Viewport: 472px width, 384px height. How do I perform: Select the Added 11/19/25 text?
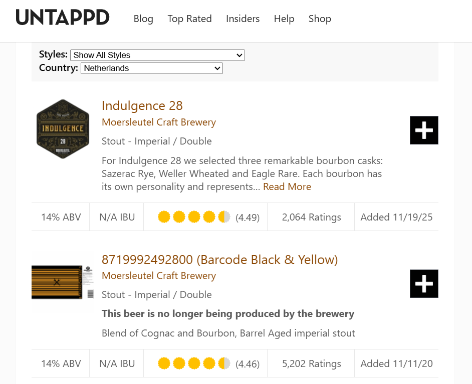[396, 217]
